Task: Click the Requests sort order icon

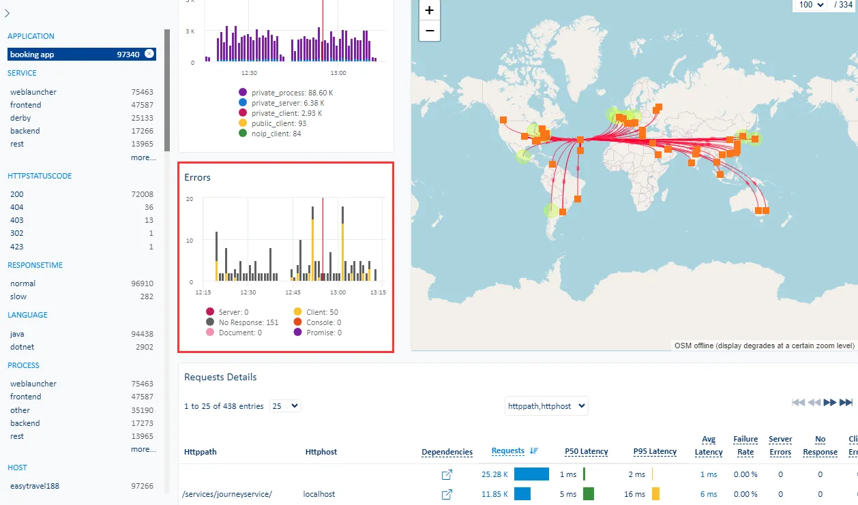Action: [534, 451]
